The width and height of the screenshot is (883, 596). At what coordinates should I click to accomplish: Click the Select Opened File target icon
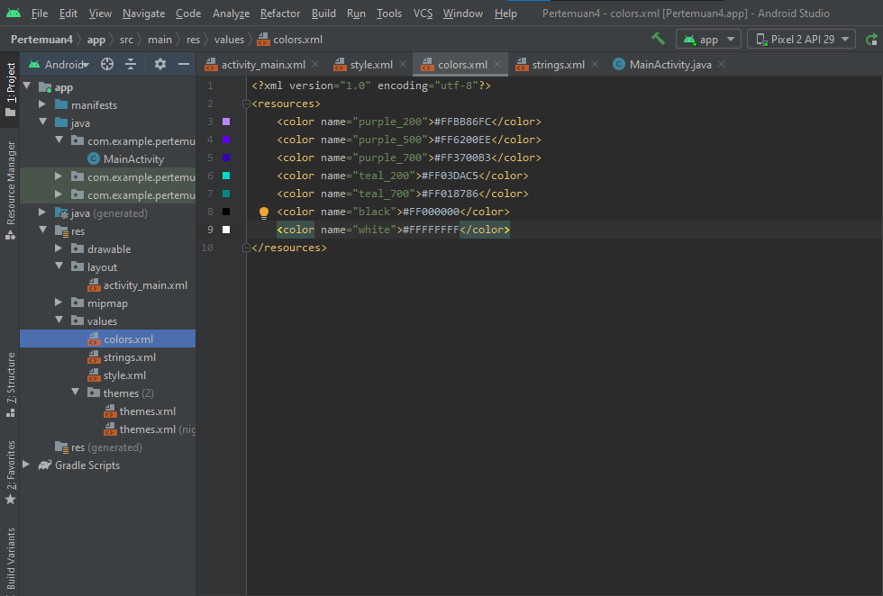pos(107,64)
